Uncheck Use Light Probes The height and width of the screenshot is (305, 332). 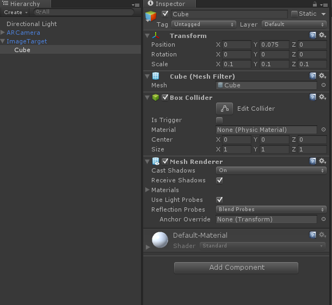[x=219, y=200]
